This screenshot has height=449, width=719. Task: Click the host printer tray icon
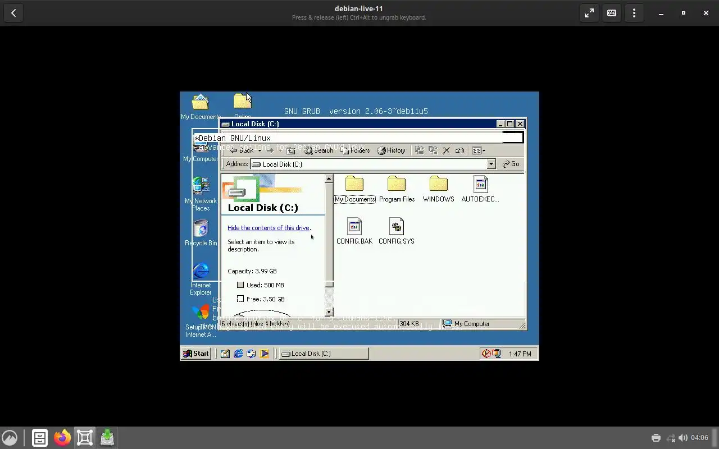pos(656,438)
